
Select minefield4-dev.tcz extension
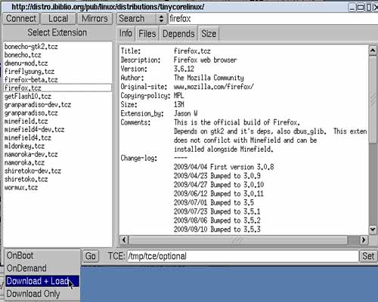click(57, 130)
